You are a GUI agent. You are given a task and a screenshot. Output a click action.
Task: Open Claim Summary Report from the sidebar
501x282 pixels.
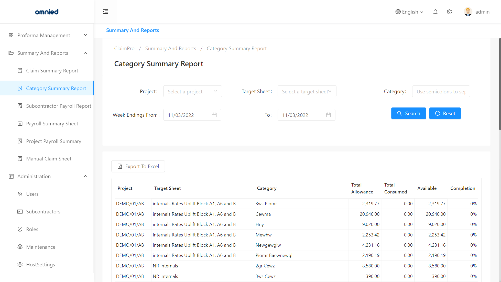52,71
